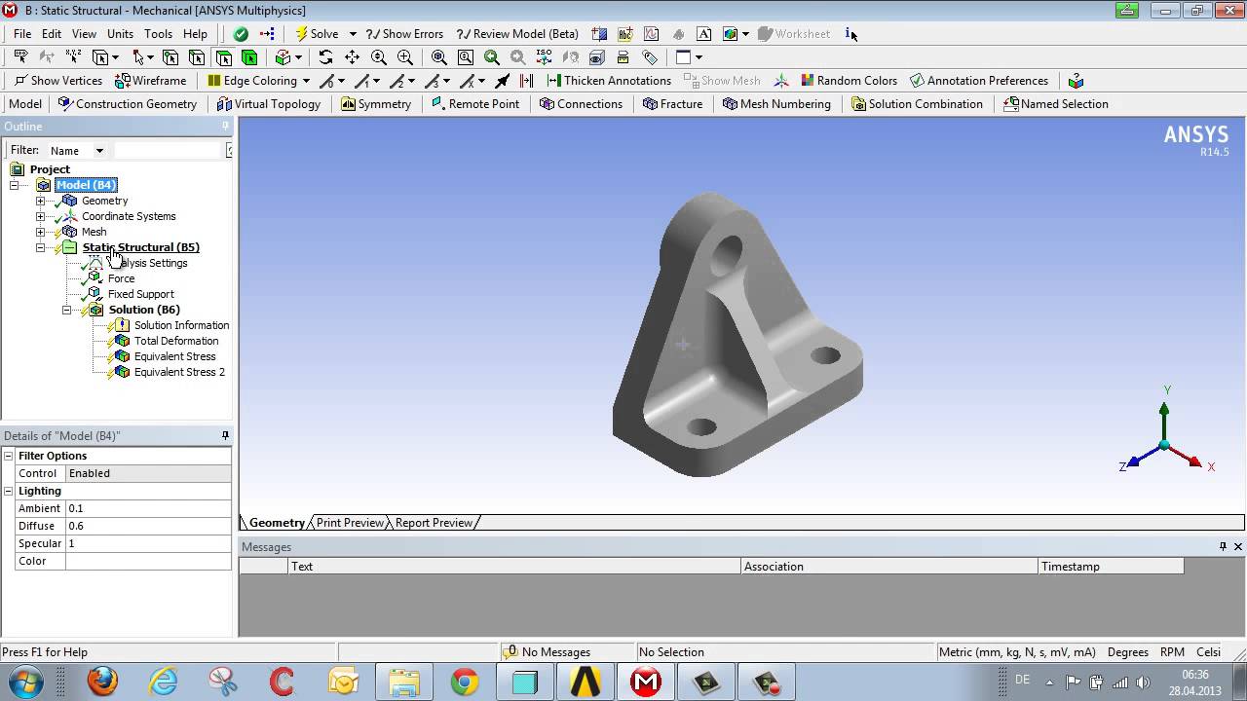The width and height of the screenshot is (1247, 701).
Task: Expand the Coordinate Systems node
Action: (x=40, y=216)
